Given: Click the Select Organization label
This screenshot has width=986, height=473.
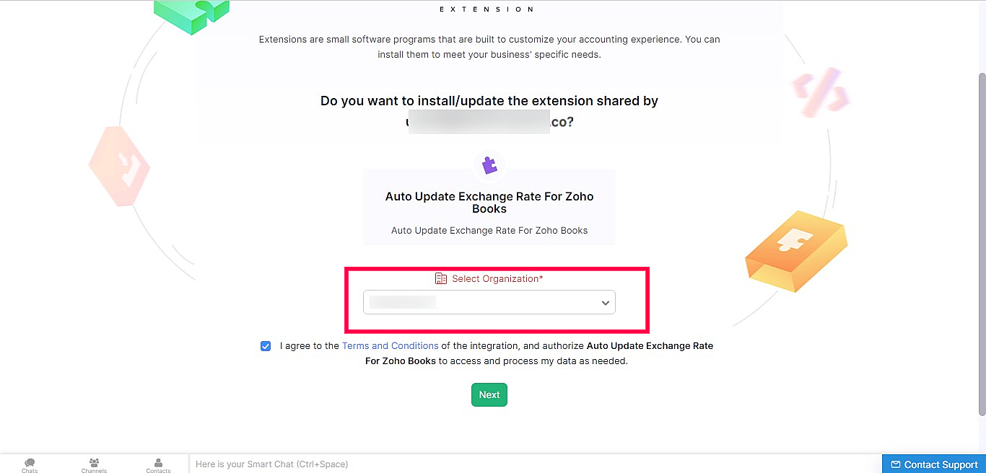Looking at the screenshot, I should coord(497,278).
